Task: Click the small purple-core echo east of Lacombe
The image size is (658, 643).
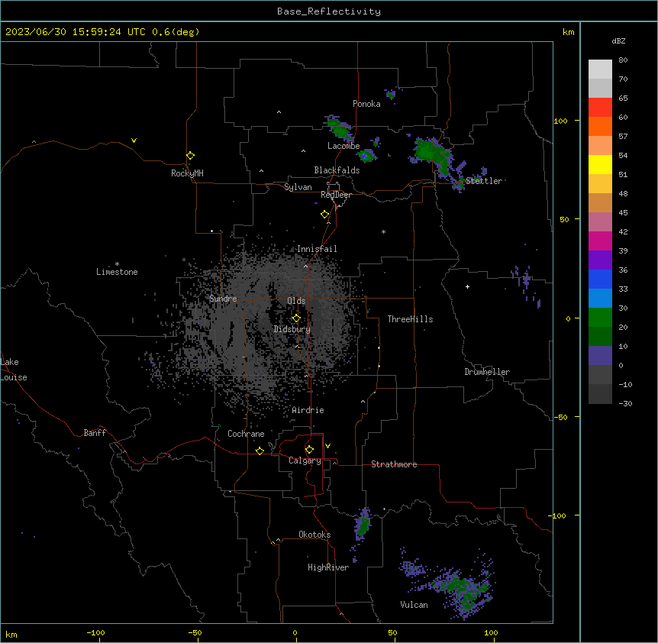Action: tap(366, 156)
